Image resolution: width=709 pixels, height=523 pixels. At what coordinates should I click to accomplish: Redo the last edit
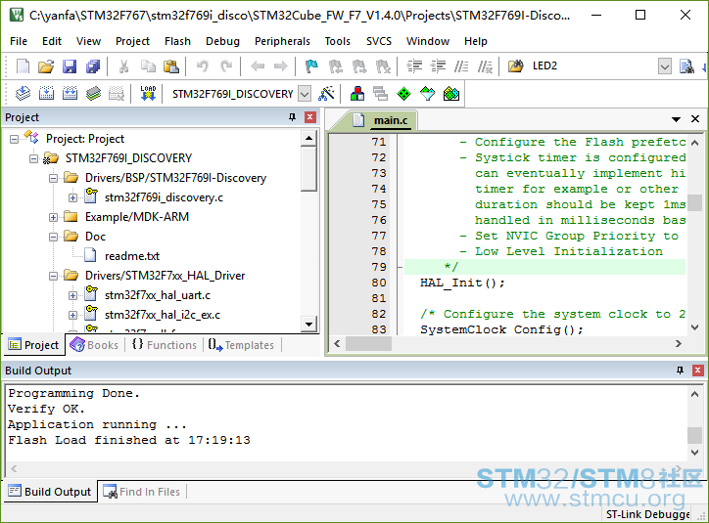[226, 66]
